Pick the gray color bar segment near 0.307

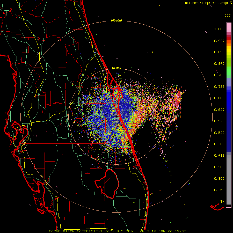pyautogui.click(x=229, y=180)
